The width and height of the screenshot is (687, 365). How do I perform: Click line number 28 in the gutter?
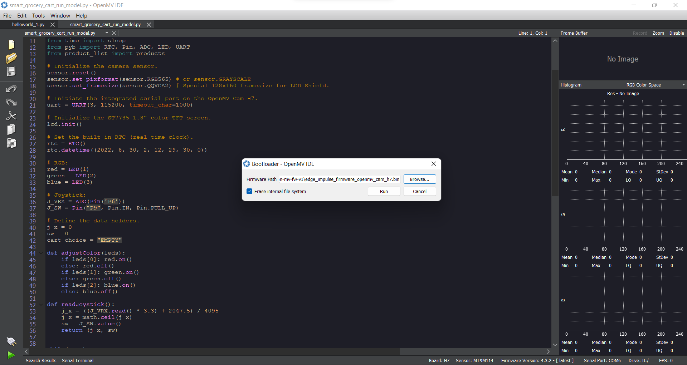(x=33, y=151)
